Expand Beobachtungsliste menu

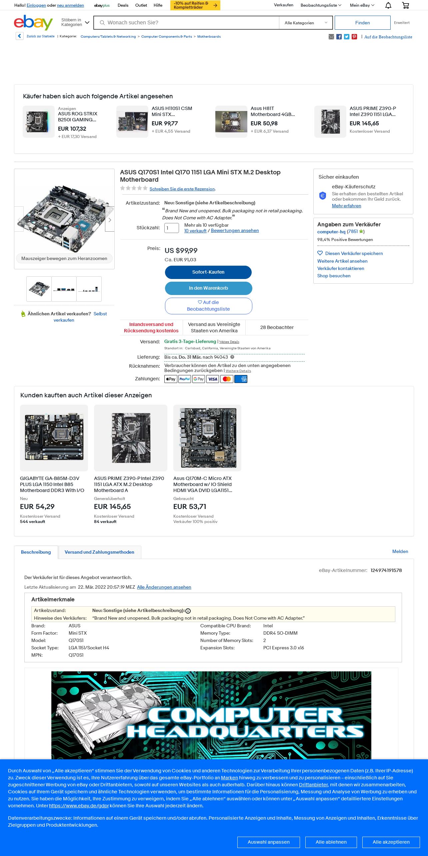pyautogui.click(x=321, y=5)
